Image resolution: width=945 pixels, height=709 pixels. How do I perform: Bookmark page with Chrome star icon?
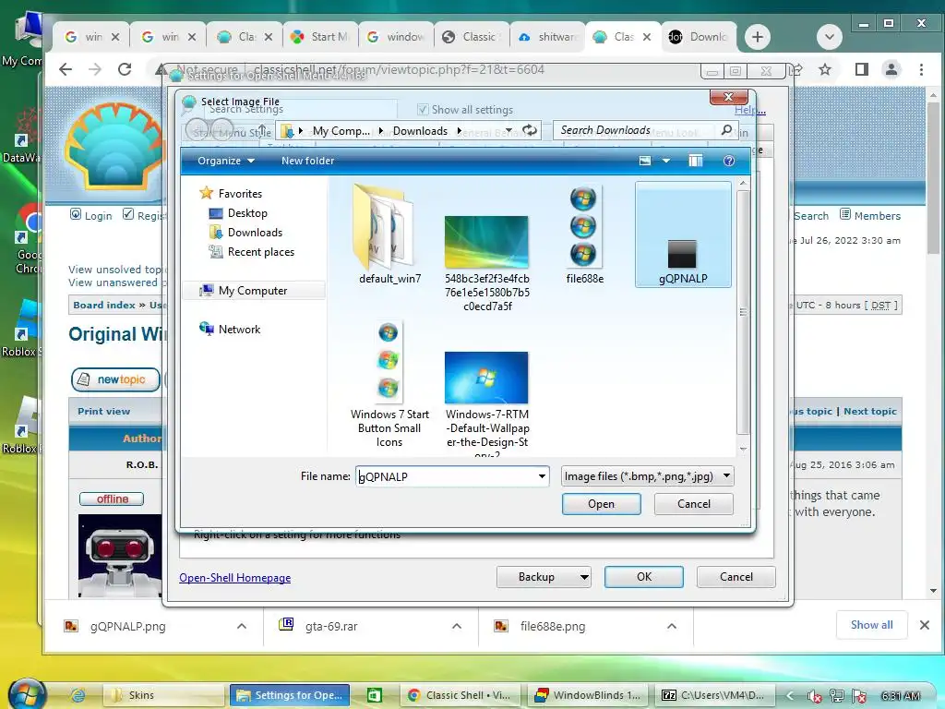pos(824,69)
